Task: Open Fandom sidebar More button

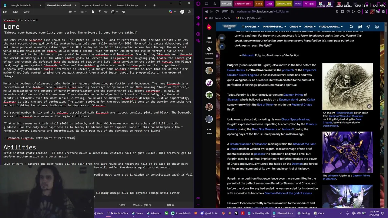Action: coord(209,131)
